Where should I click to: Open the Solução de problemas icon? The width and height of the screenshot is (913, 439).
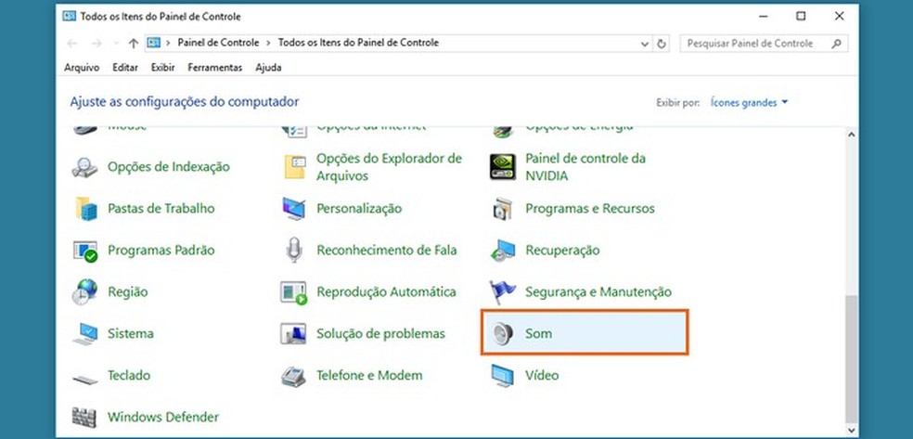[x=294, y=334]
